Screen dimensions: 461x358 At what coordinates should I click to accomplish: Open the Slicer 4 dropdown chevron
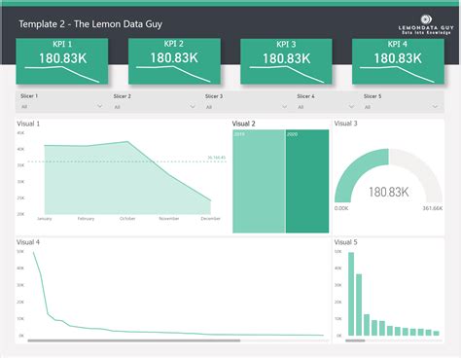tap(351, 106)
